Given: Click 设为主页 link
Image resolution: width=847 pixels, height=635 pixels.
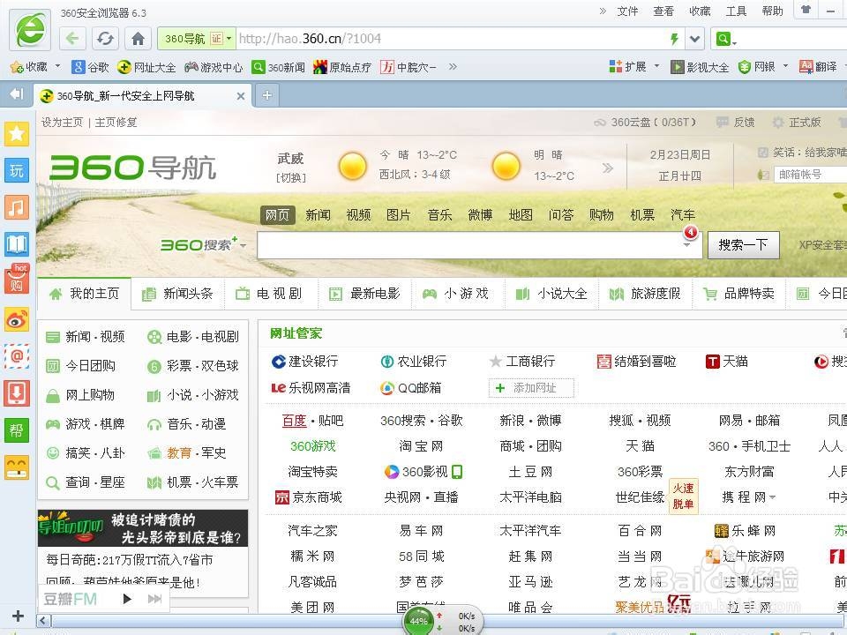Looking at the screenshot, I should [62, 122].
